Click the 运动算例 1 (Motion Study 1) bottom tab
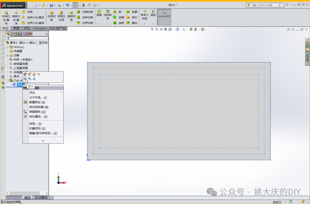This screenshot has height=204, width=310. tap(42, 198)
